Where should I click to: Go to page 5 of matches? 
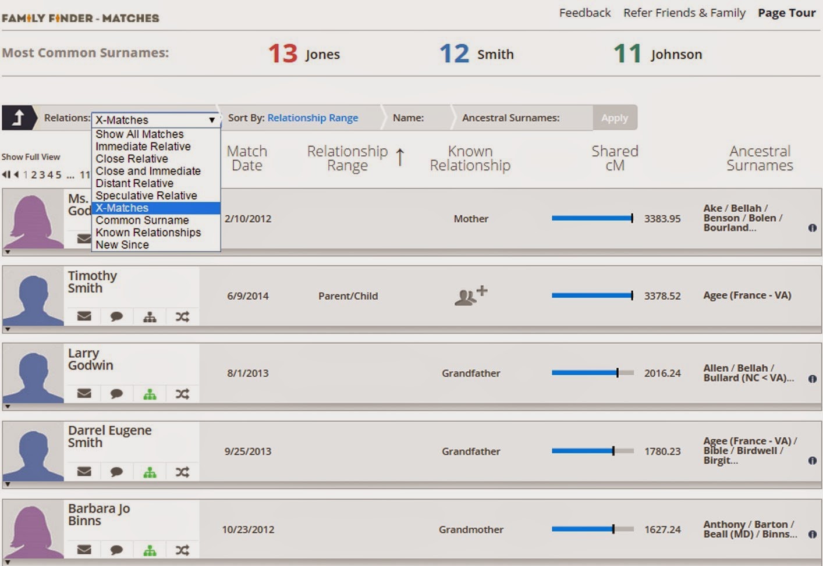(x=58, y=175)
